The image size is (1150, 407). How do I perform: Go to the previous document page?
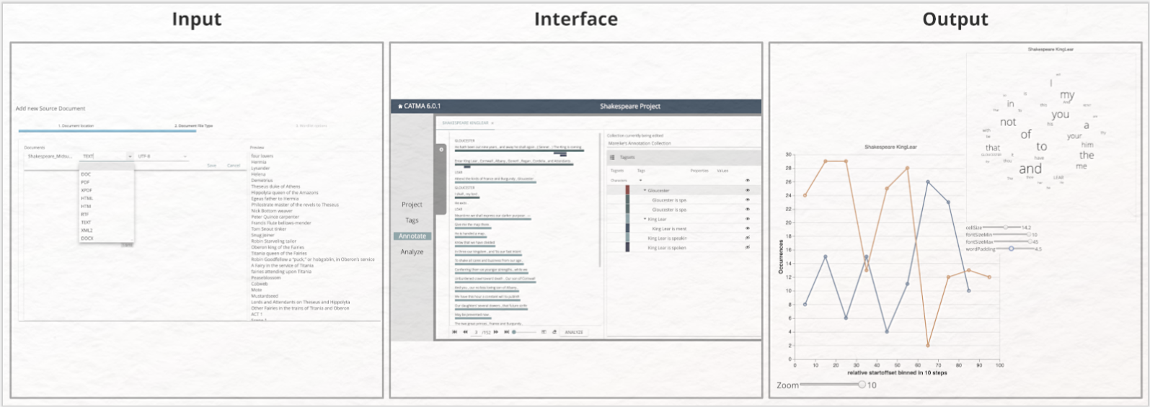pos(465,332)
